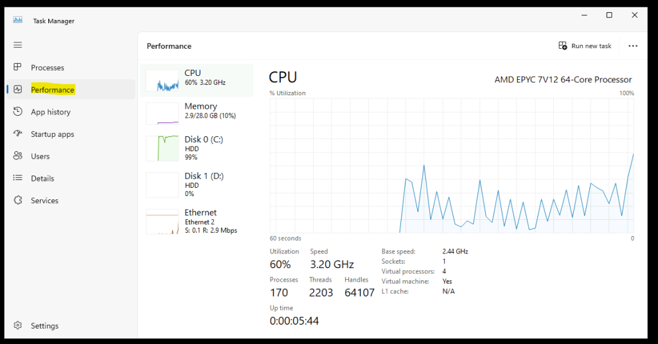658x344 pixels.
Task: Click the App history clock icon
Action: (18, 112)
